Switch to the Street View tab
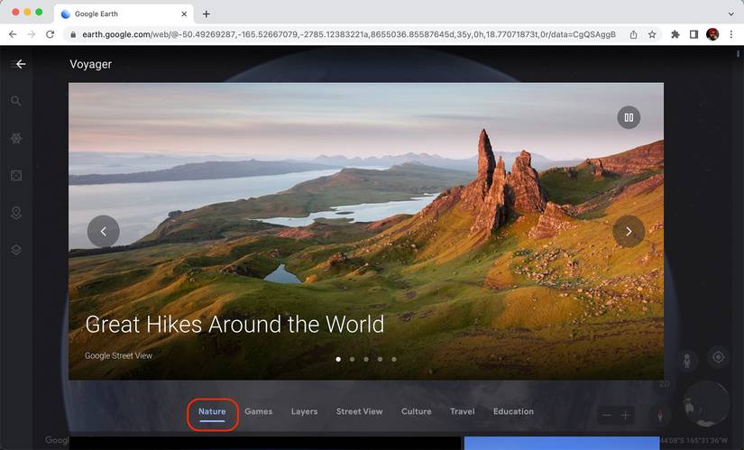The width and height of the screenshot is (744, 450). (359, 411)
